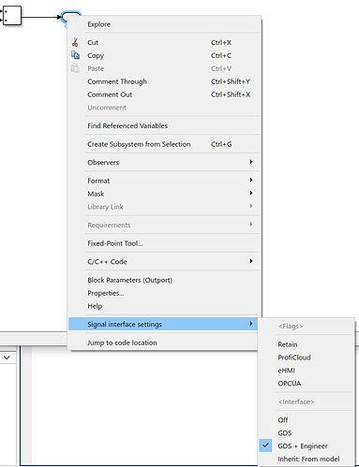Click the Outport block on canvas

tap(71, 17)
